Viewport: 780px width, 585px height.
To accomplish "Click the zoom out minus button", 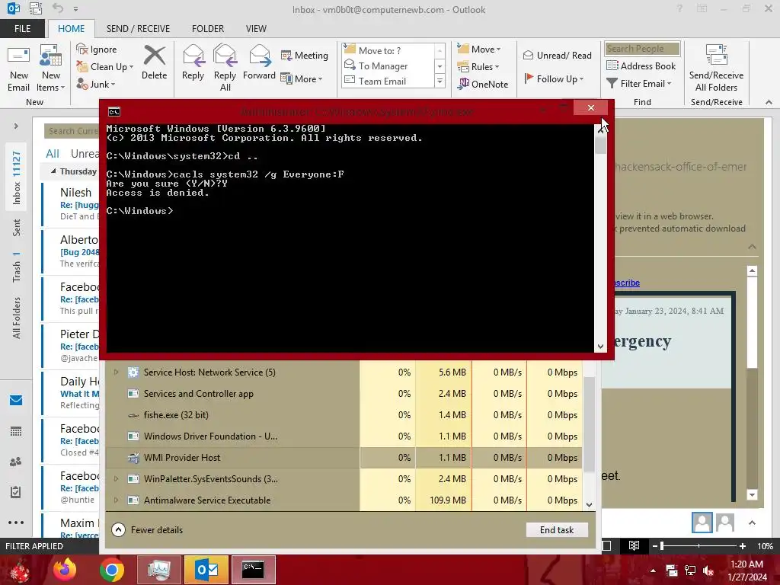I will point(654,545).
